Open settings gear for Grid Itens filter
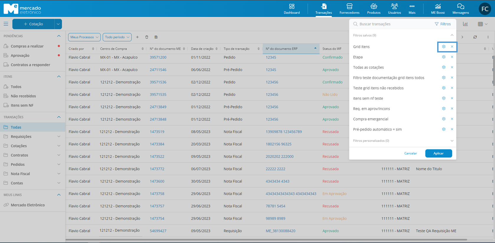Image resolution: width=495 pixels, height=243 pixels. point(444,47)
